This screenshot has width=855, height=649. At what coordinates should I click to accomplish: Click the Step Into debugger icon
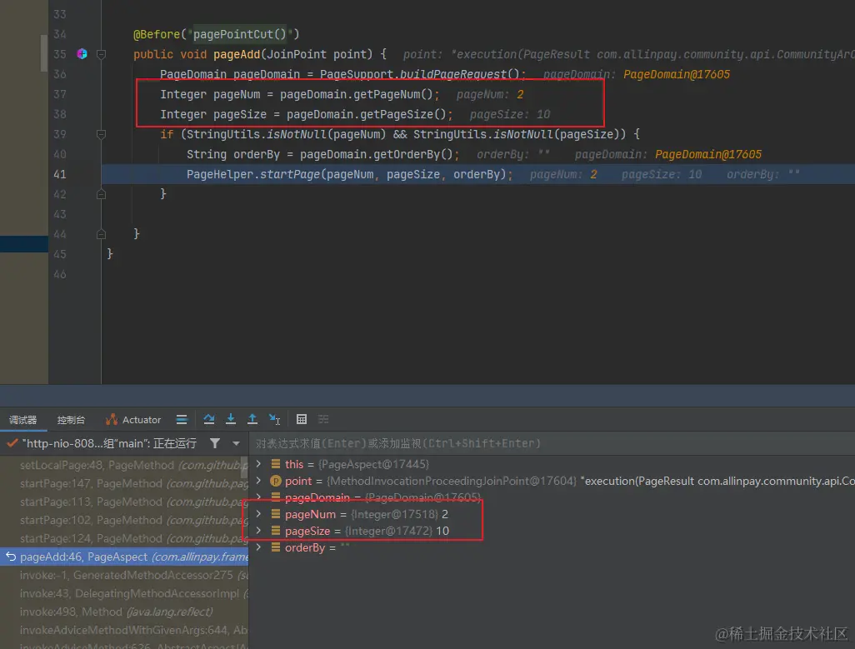tap(231, 419)
